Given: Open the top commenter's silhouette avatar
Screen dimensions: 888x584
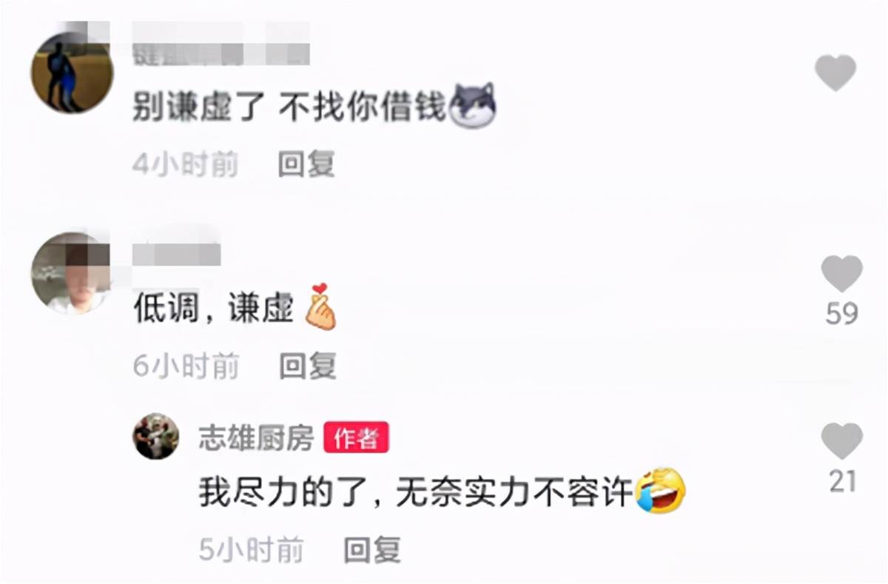Looking at the screenshot, I should click(x=72, y=73).
